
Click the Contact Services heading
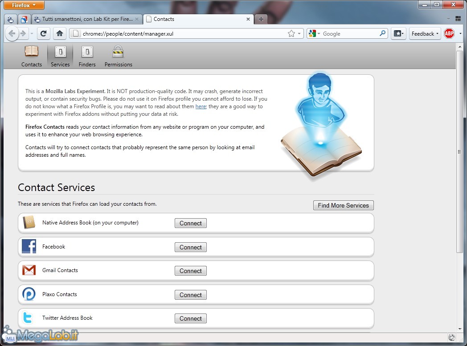[56, 187]
